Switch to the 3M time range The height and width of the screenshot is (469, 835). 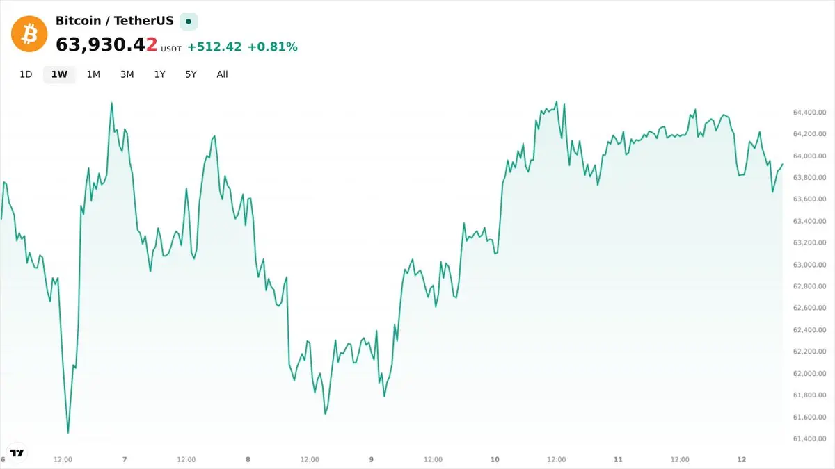[x=127, y=74]
